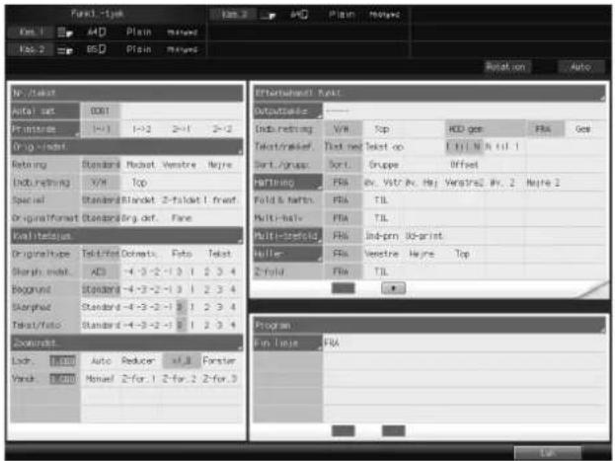615x461 pixels.
Task: Choose Foto in the Originaltype row
Action: point(182,254)
